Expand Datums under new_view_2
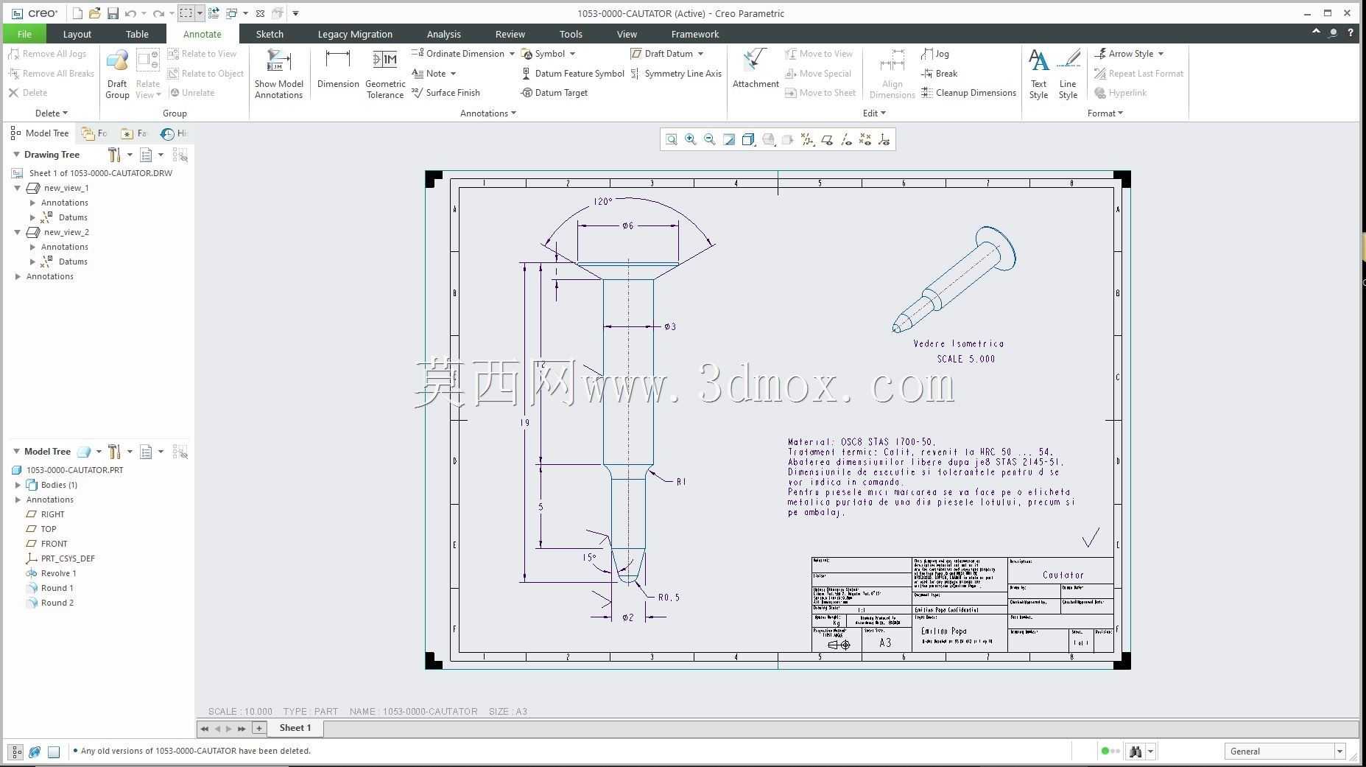This screenshot has height=767, width=1366. pos(32,262)
